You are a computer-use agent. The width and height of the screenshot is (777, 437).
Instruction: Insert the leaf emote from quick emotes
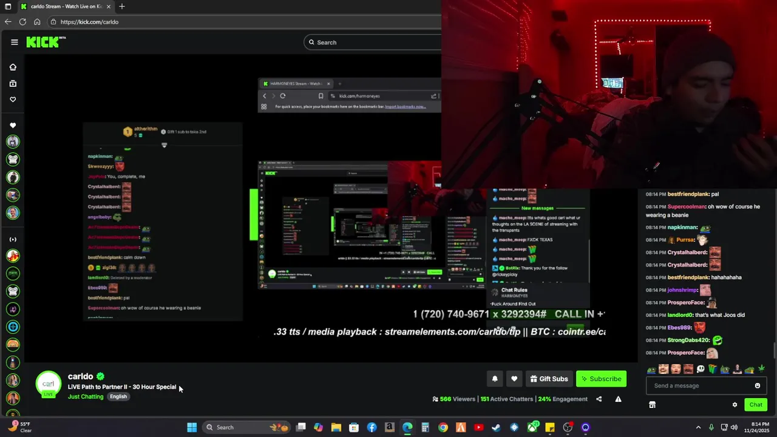pos(761,369)
